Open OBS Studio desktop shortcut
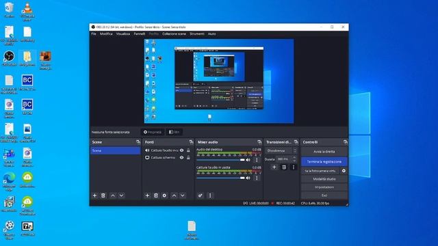This screenshot has height=246, width=438. pyautogui.click(x=9, y=58)
